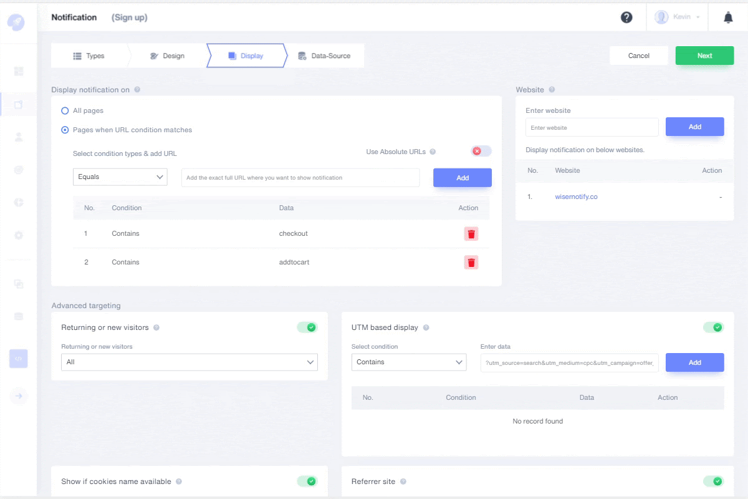
Task: Open the settings gear icon in sidebar
Action: coord(19,235)
